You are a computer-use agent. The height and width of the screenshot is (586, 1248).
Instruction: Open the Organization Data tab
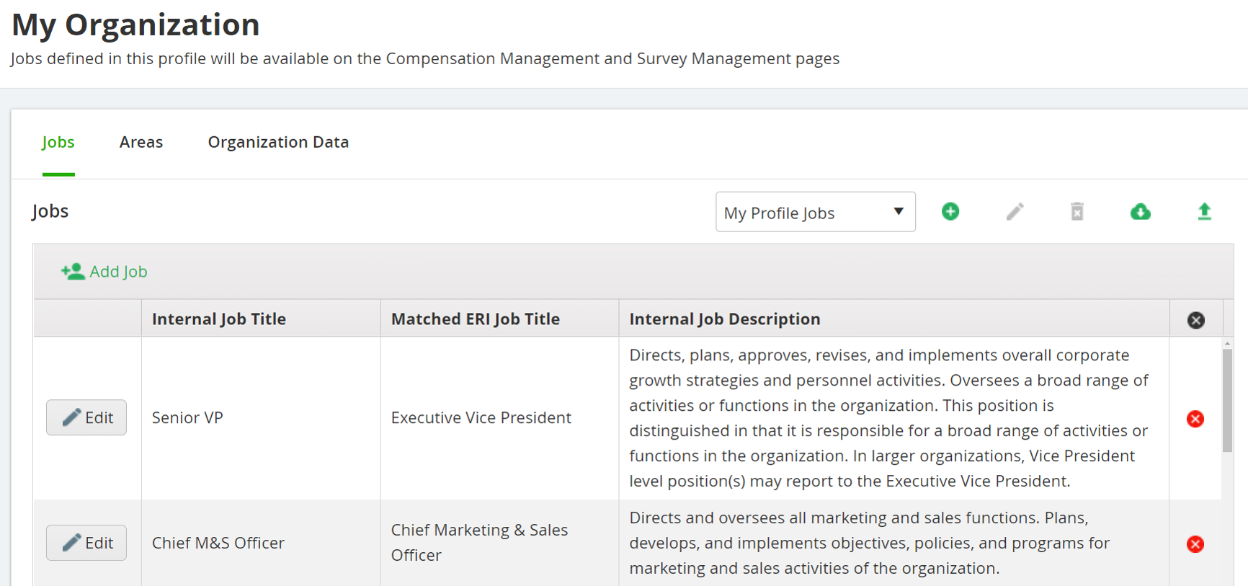[x=278, y=142]
